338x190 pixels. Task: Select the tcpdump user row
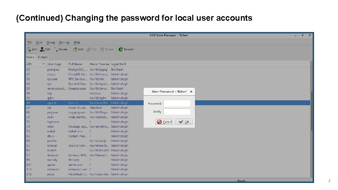coord(168,122)
